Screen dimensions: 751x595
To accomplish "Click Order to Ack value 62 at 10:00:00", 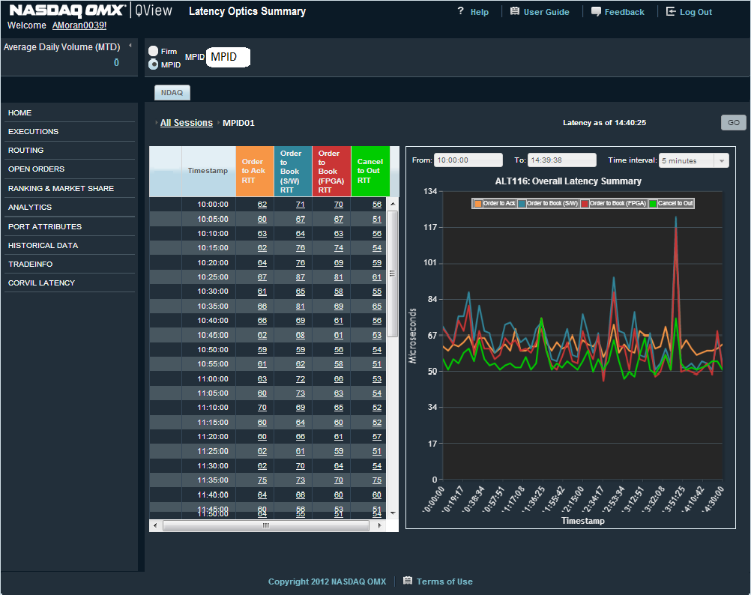I will 262,205.
